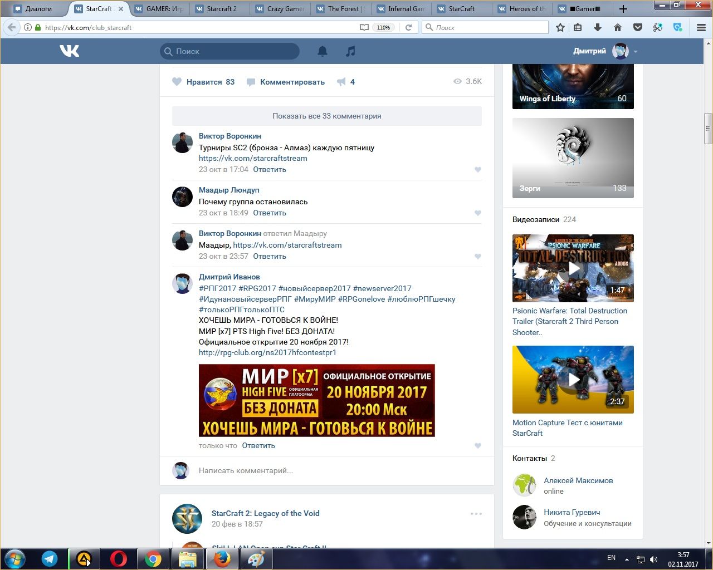Switch to the Heroes of th tab
This screenshot has height=570, width=713.
(522, 9)
